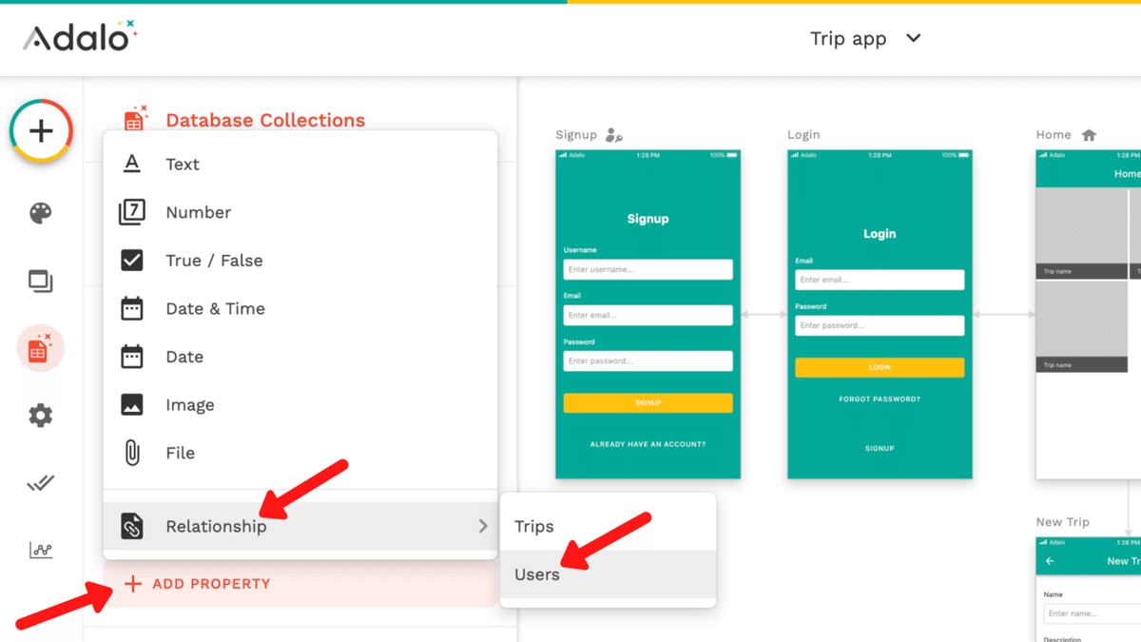Click the first Trip name card on Home
This screenshot has width=1141, height=642.
pyautogui.click(x=1081, y=233)
